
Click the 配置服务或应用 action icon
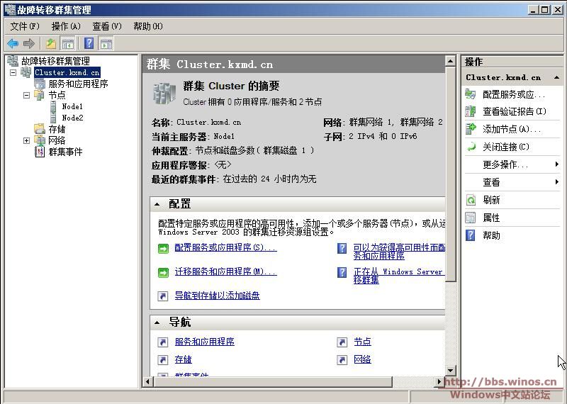(471, 94)
